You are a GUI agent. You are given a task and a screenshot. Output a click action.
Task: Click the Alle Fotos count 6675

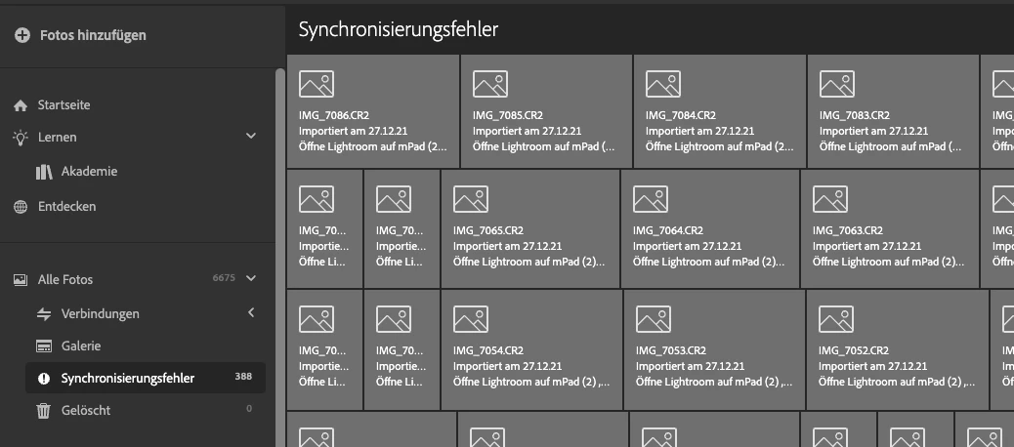pos(224,278)
